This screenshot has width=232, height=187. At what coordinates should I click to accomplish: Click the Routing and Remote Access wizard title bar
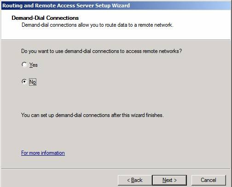(x=116, y=6)
